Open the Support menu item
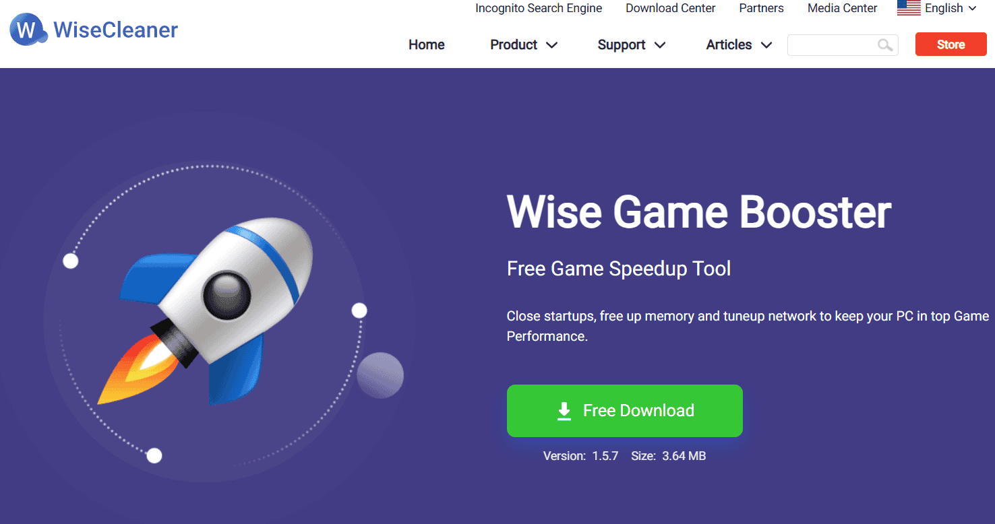 point(622,44)
